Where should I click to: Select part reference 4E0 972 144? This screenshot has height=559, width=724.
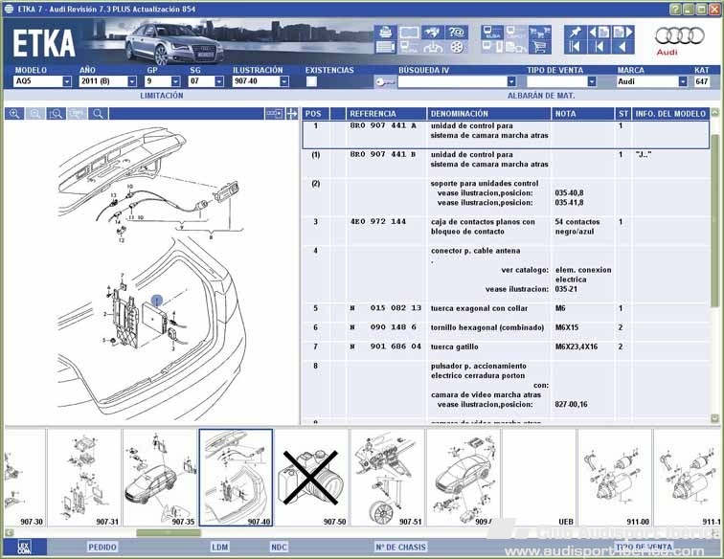(377, 221)
